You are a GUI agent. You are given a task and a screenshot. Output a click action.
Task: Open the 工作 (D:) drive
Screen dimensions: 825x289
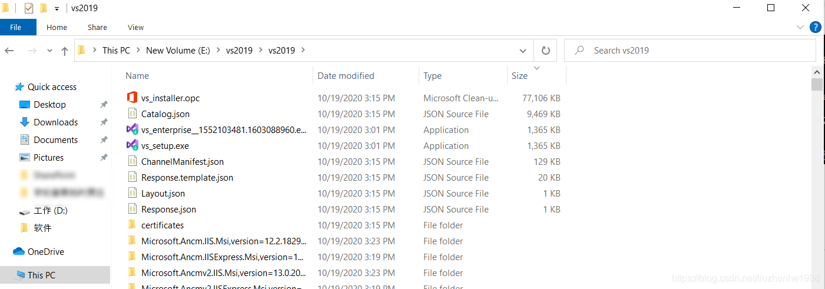click(50, 211)
